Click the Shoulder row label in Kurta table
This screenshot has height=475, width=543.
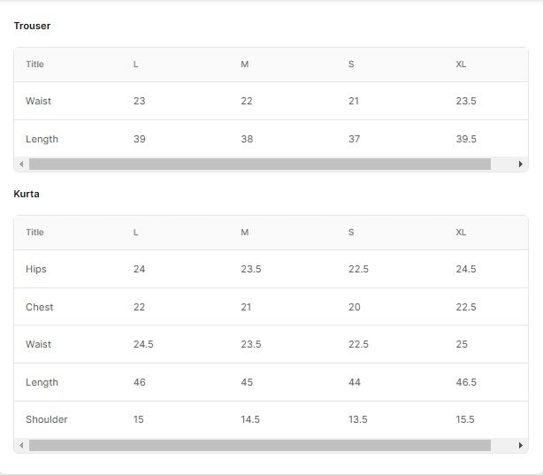click(x=46, y=420)
